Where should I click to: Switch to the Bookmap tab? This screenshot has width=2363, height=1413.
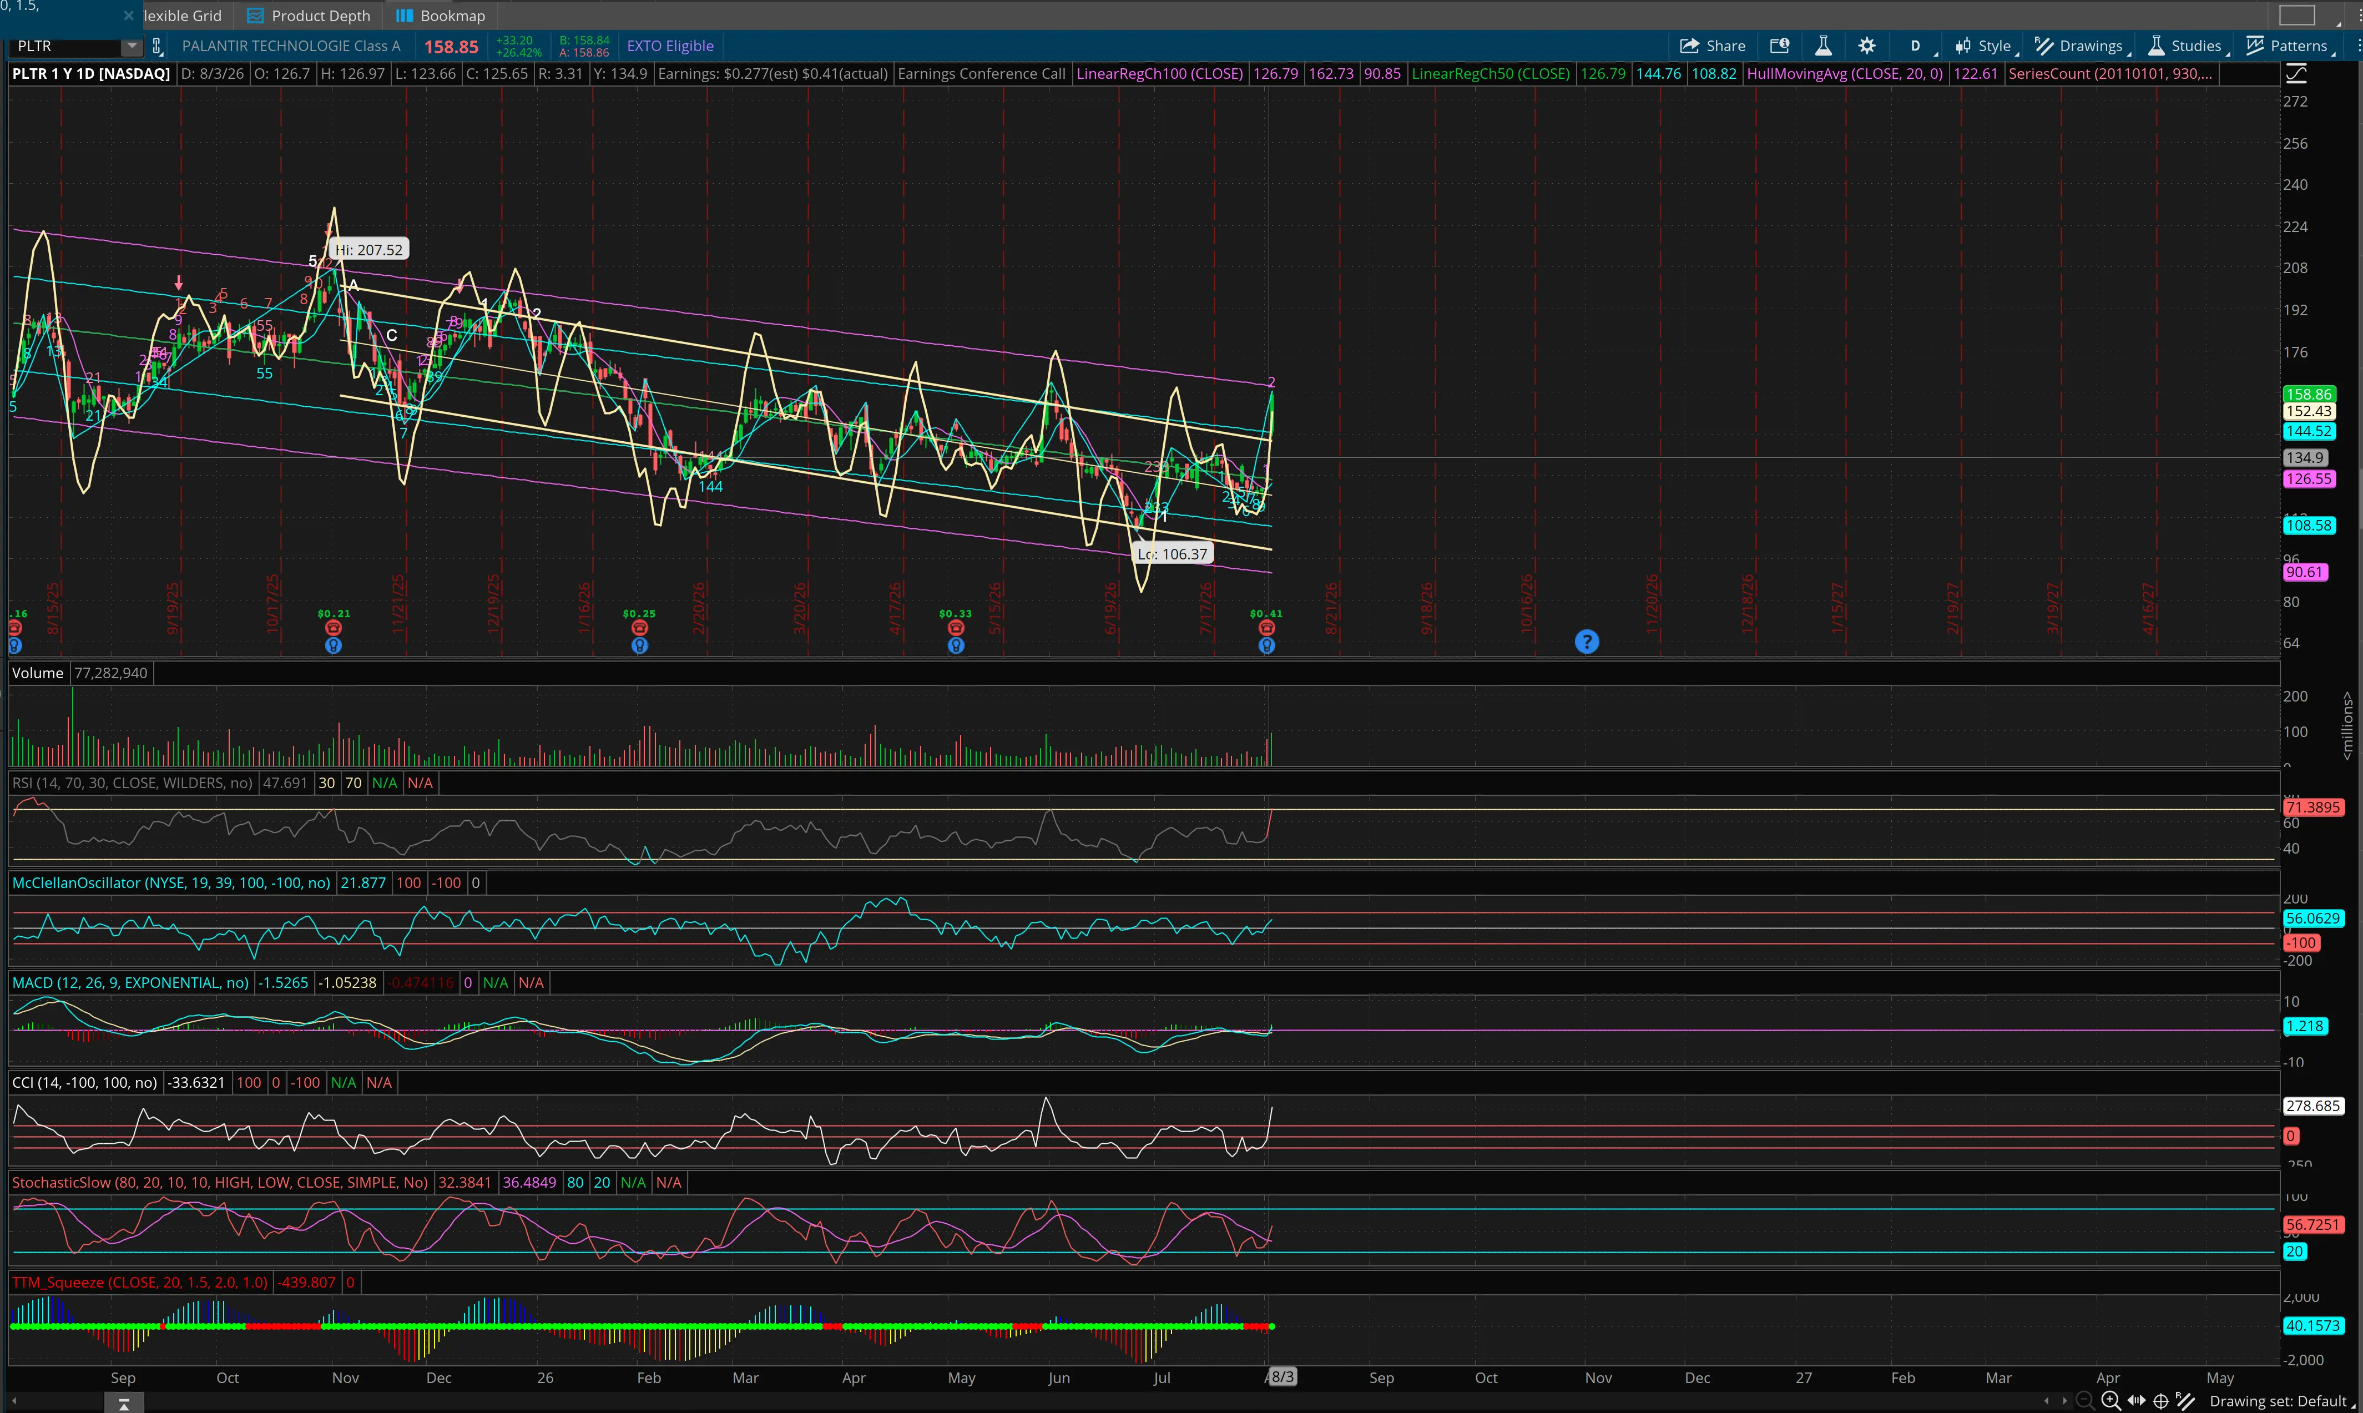point(441,16)
